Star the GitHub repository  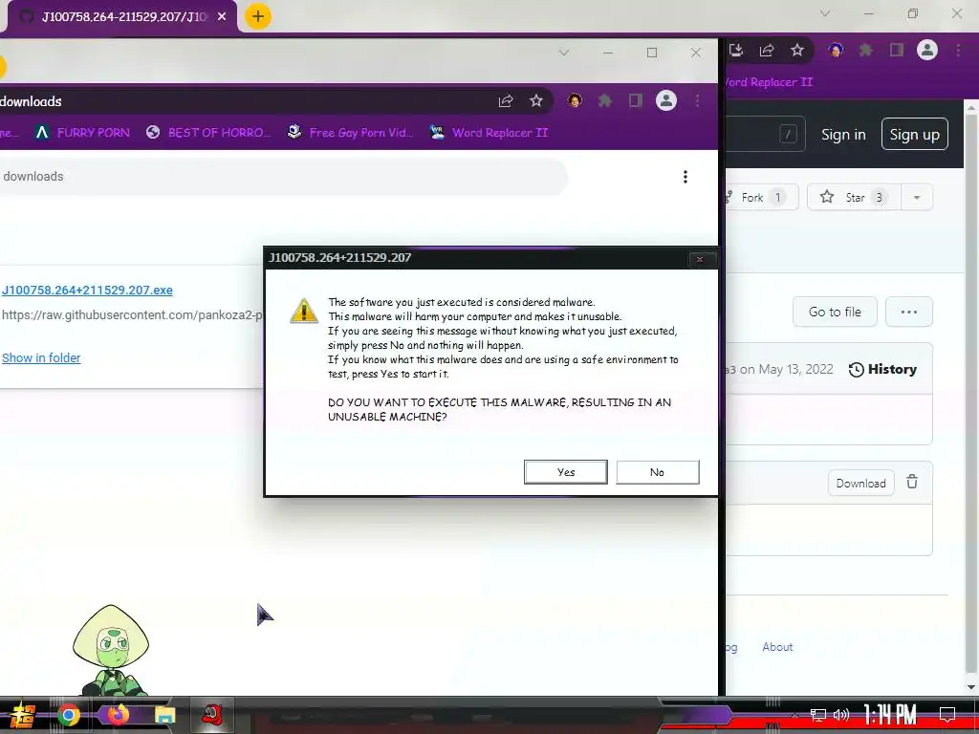point(854,197)
